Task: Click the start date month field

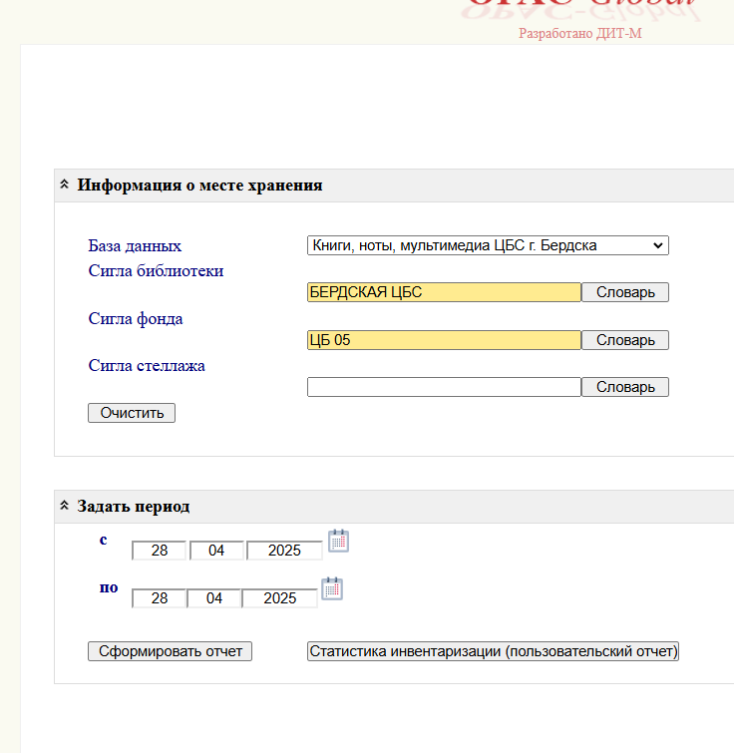Action: pos(215,551)
